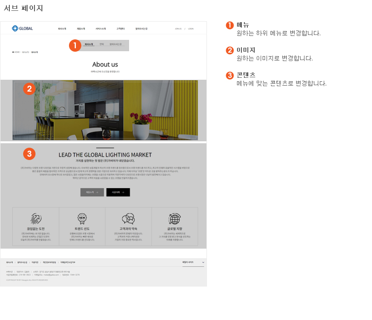Image resolution: width=372 pixels, height=320 pixels.
Task: Click LEAD THE GLOBAL LIGHTING MARKET heading
Action: (x=105, y=155)
